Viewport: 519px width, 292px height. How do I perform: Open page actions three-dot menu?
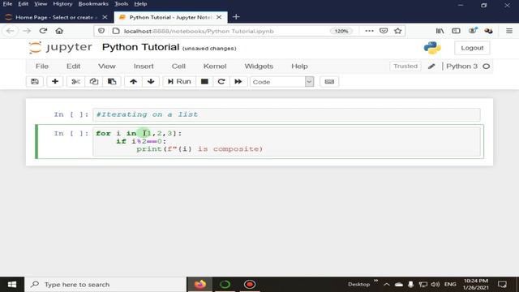coord(370,31)
